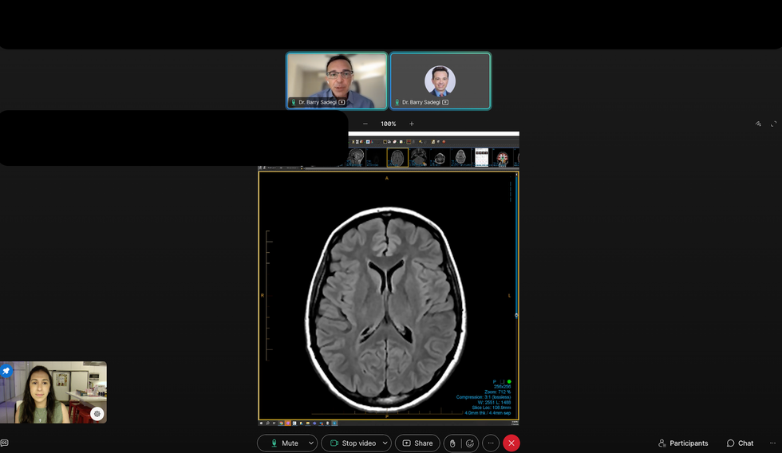Screen dimensions: 782x453
Task: Open the Participants panel
Action: [x=683, y=443]
